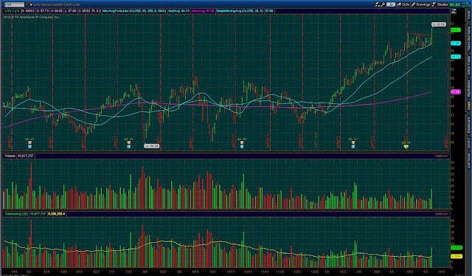Click the green dividend icon on time axis
472x276 pixels.
406,146
